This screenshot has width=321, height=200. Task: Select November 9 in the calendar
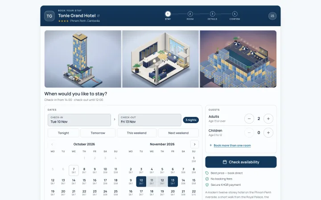[x=131, y=181]
